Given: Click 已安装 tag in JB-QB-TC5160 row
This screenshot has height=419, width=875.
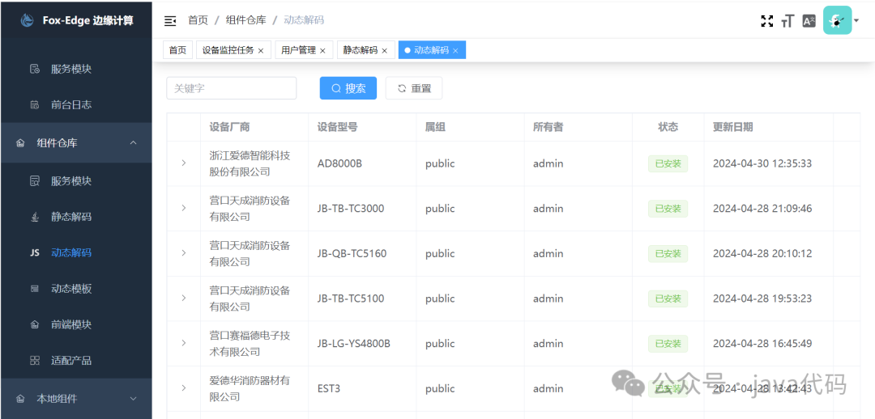Looking at the screenshot, I should click(668, 253).
